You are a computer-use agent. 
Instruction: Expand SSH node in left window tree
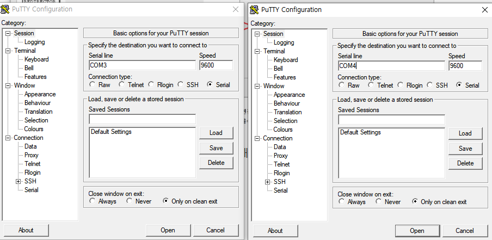click(19, 181)
